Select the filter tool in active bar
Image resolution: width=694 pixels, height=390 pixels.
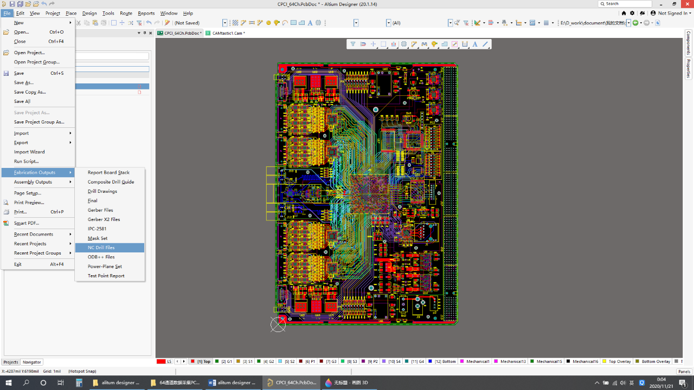pyautogui.click(x=353, y=44)
